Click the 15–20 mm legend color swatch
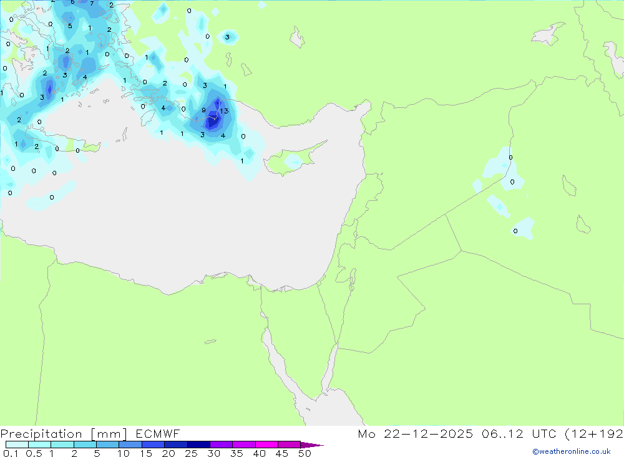The height and width of the screenshot is (457, 624). tap(153, 445)
